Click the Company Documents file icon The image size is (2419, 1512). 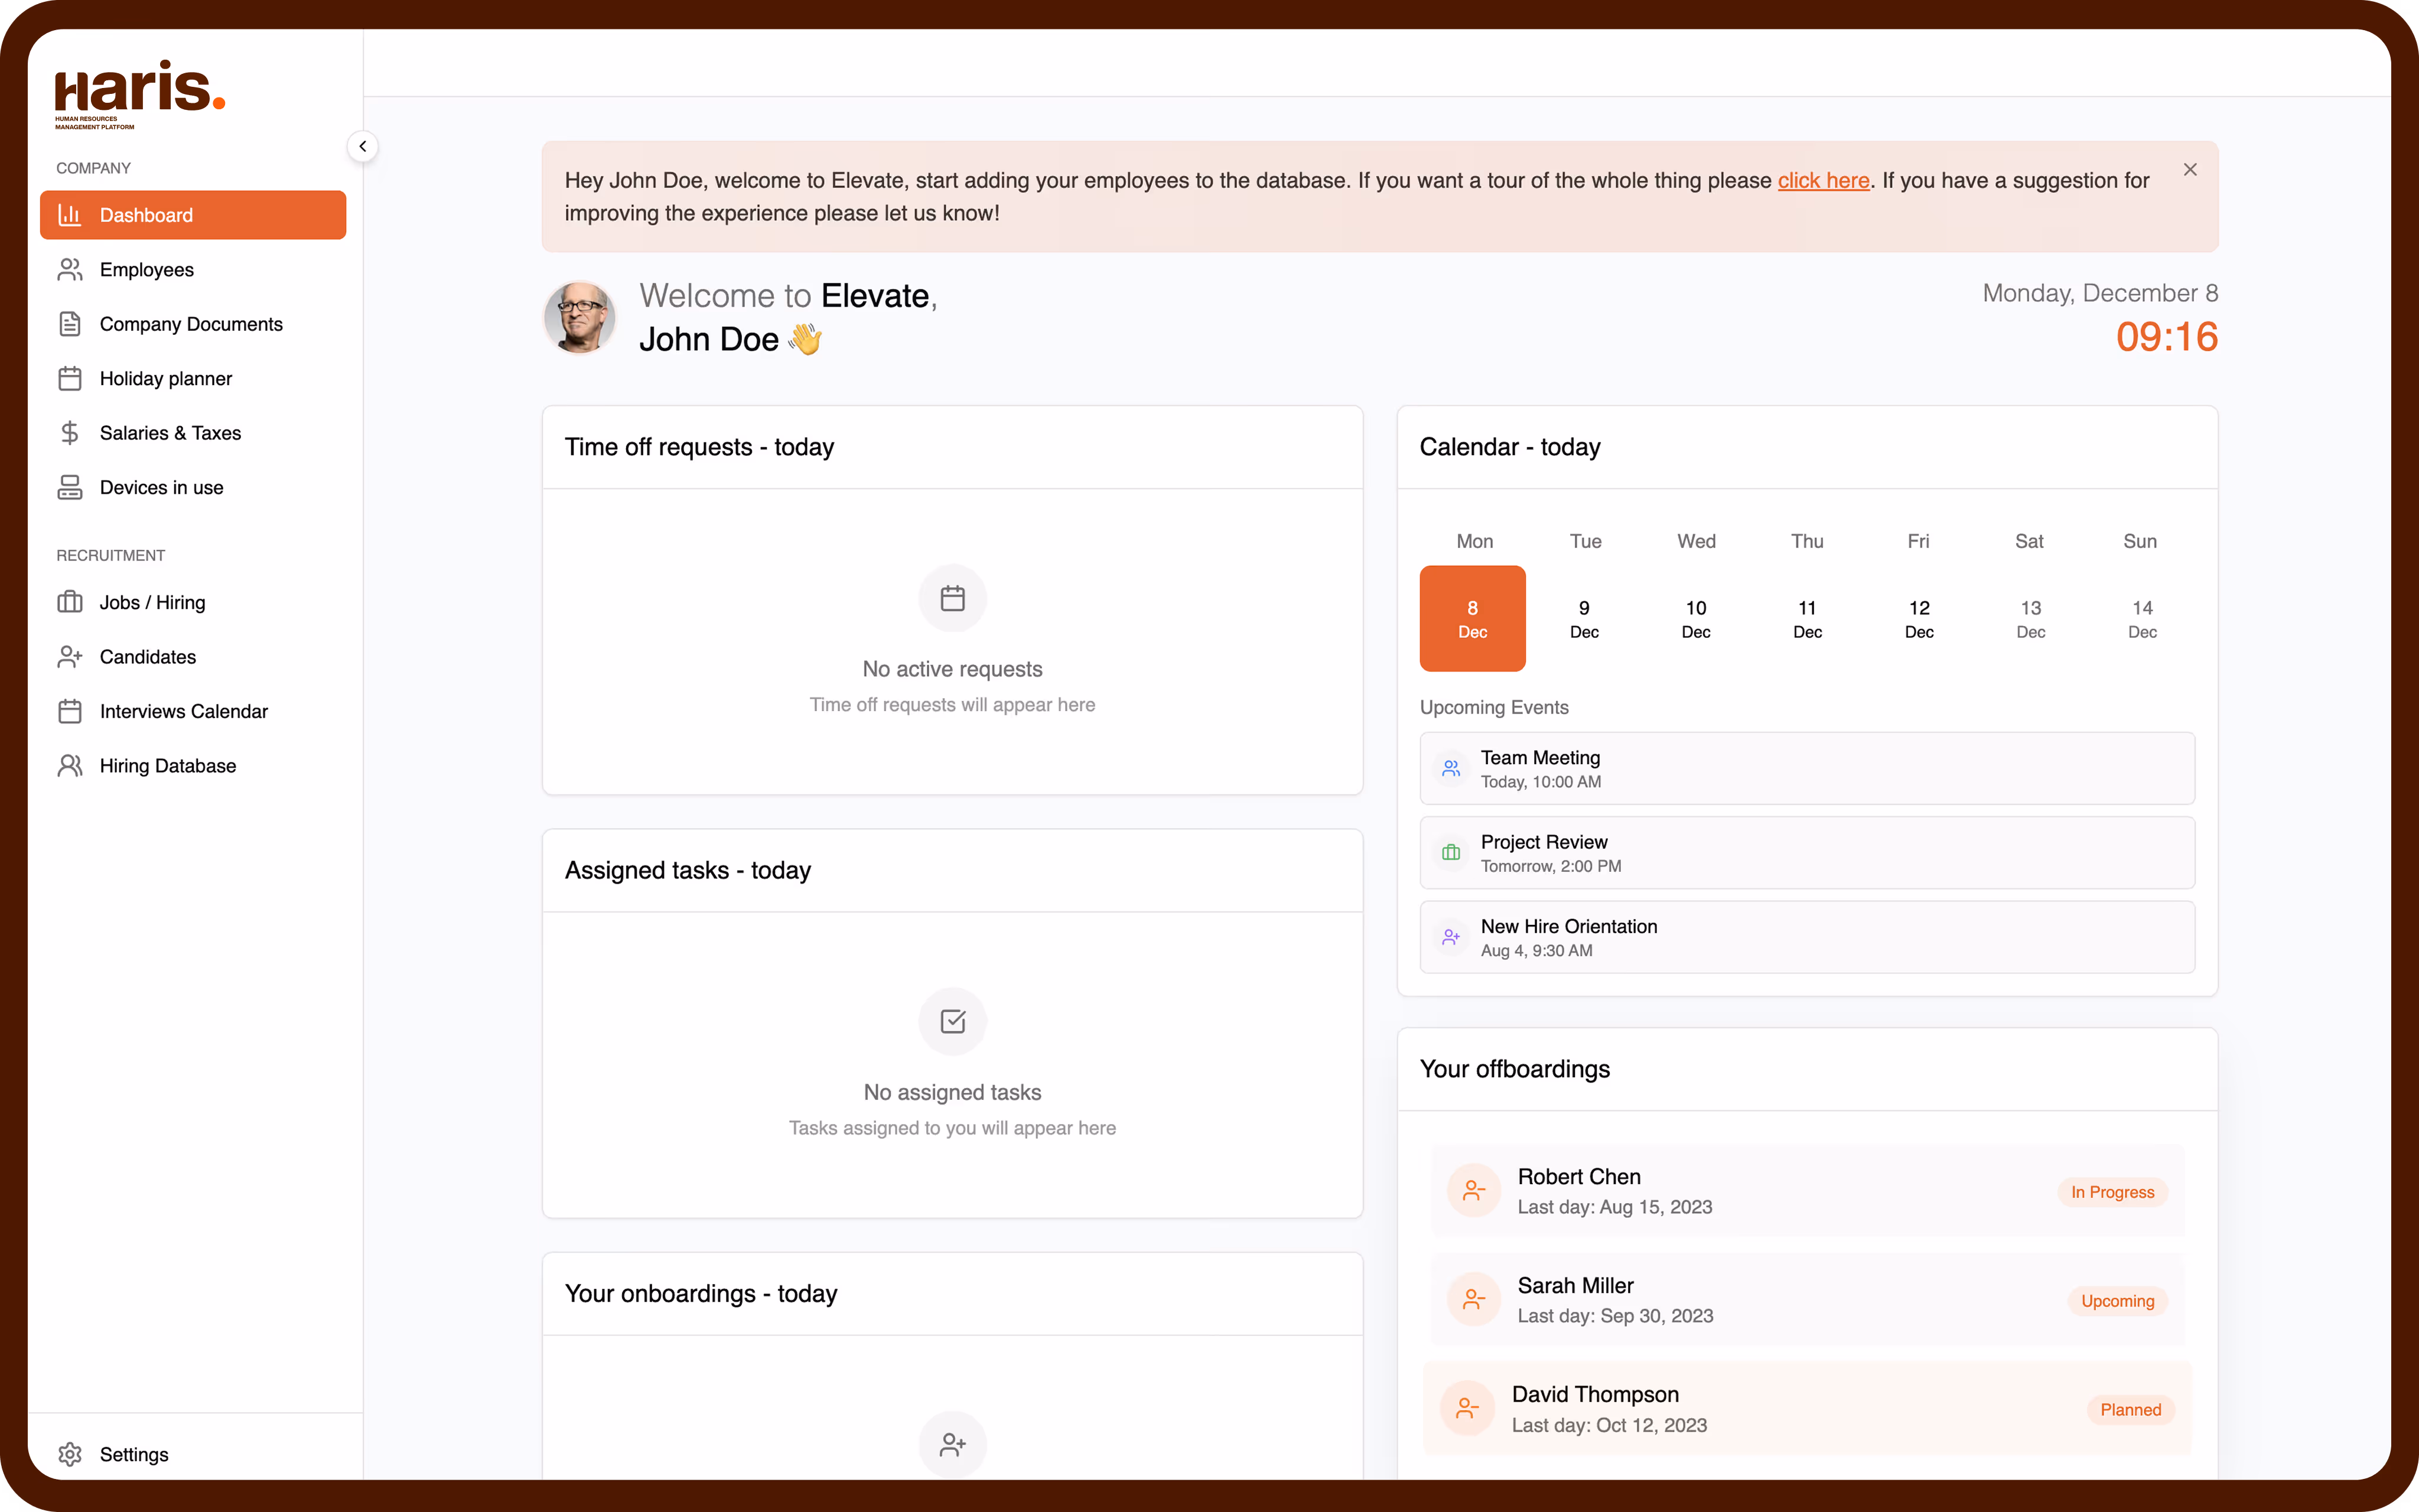pyautogui.click(x=69, y=324)
